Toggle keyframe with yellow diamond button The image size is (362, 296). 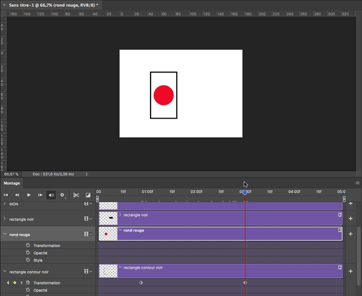click(x=15, y=283)
